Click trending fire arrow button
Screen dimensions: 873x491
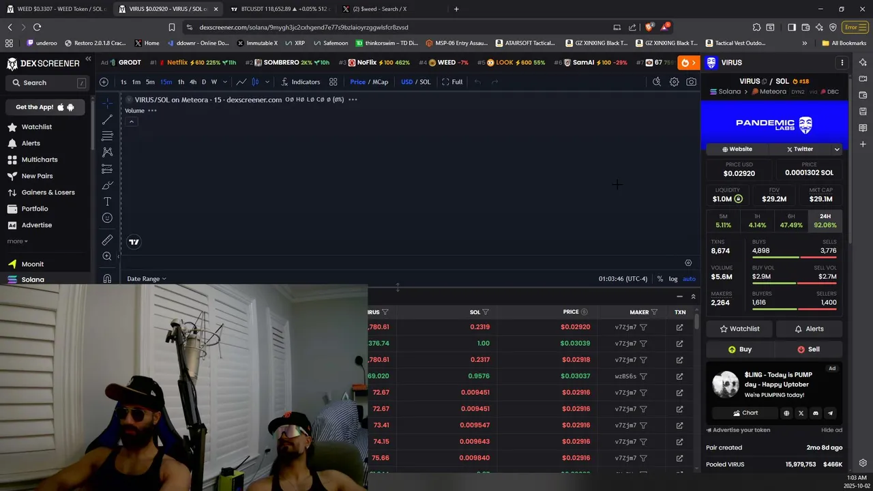689,63
